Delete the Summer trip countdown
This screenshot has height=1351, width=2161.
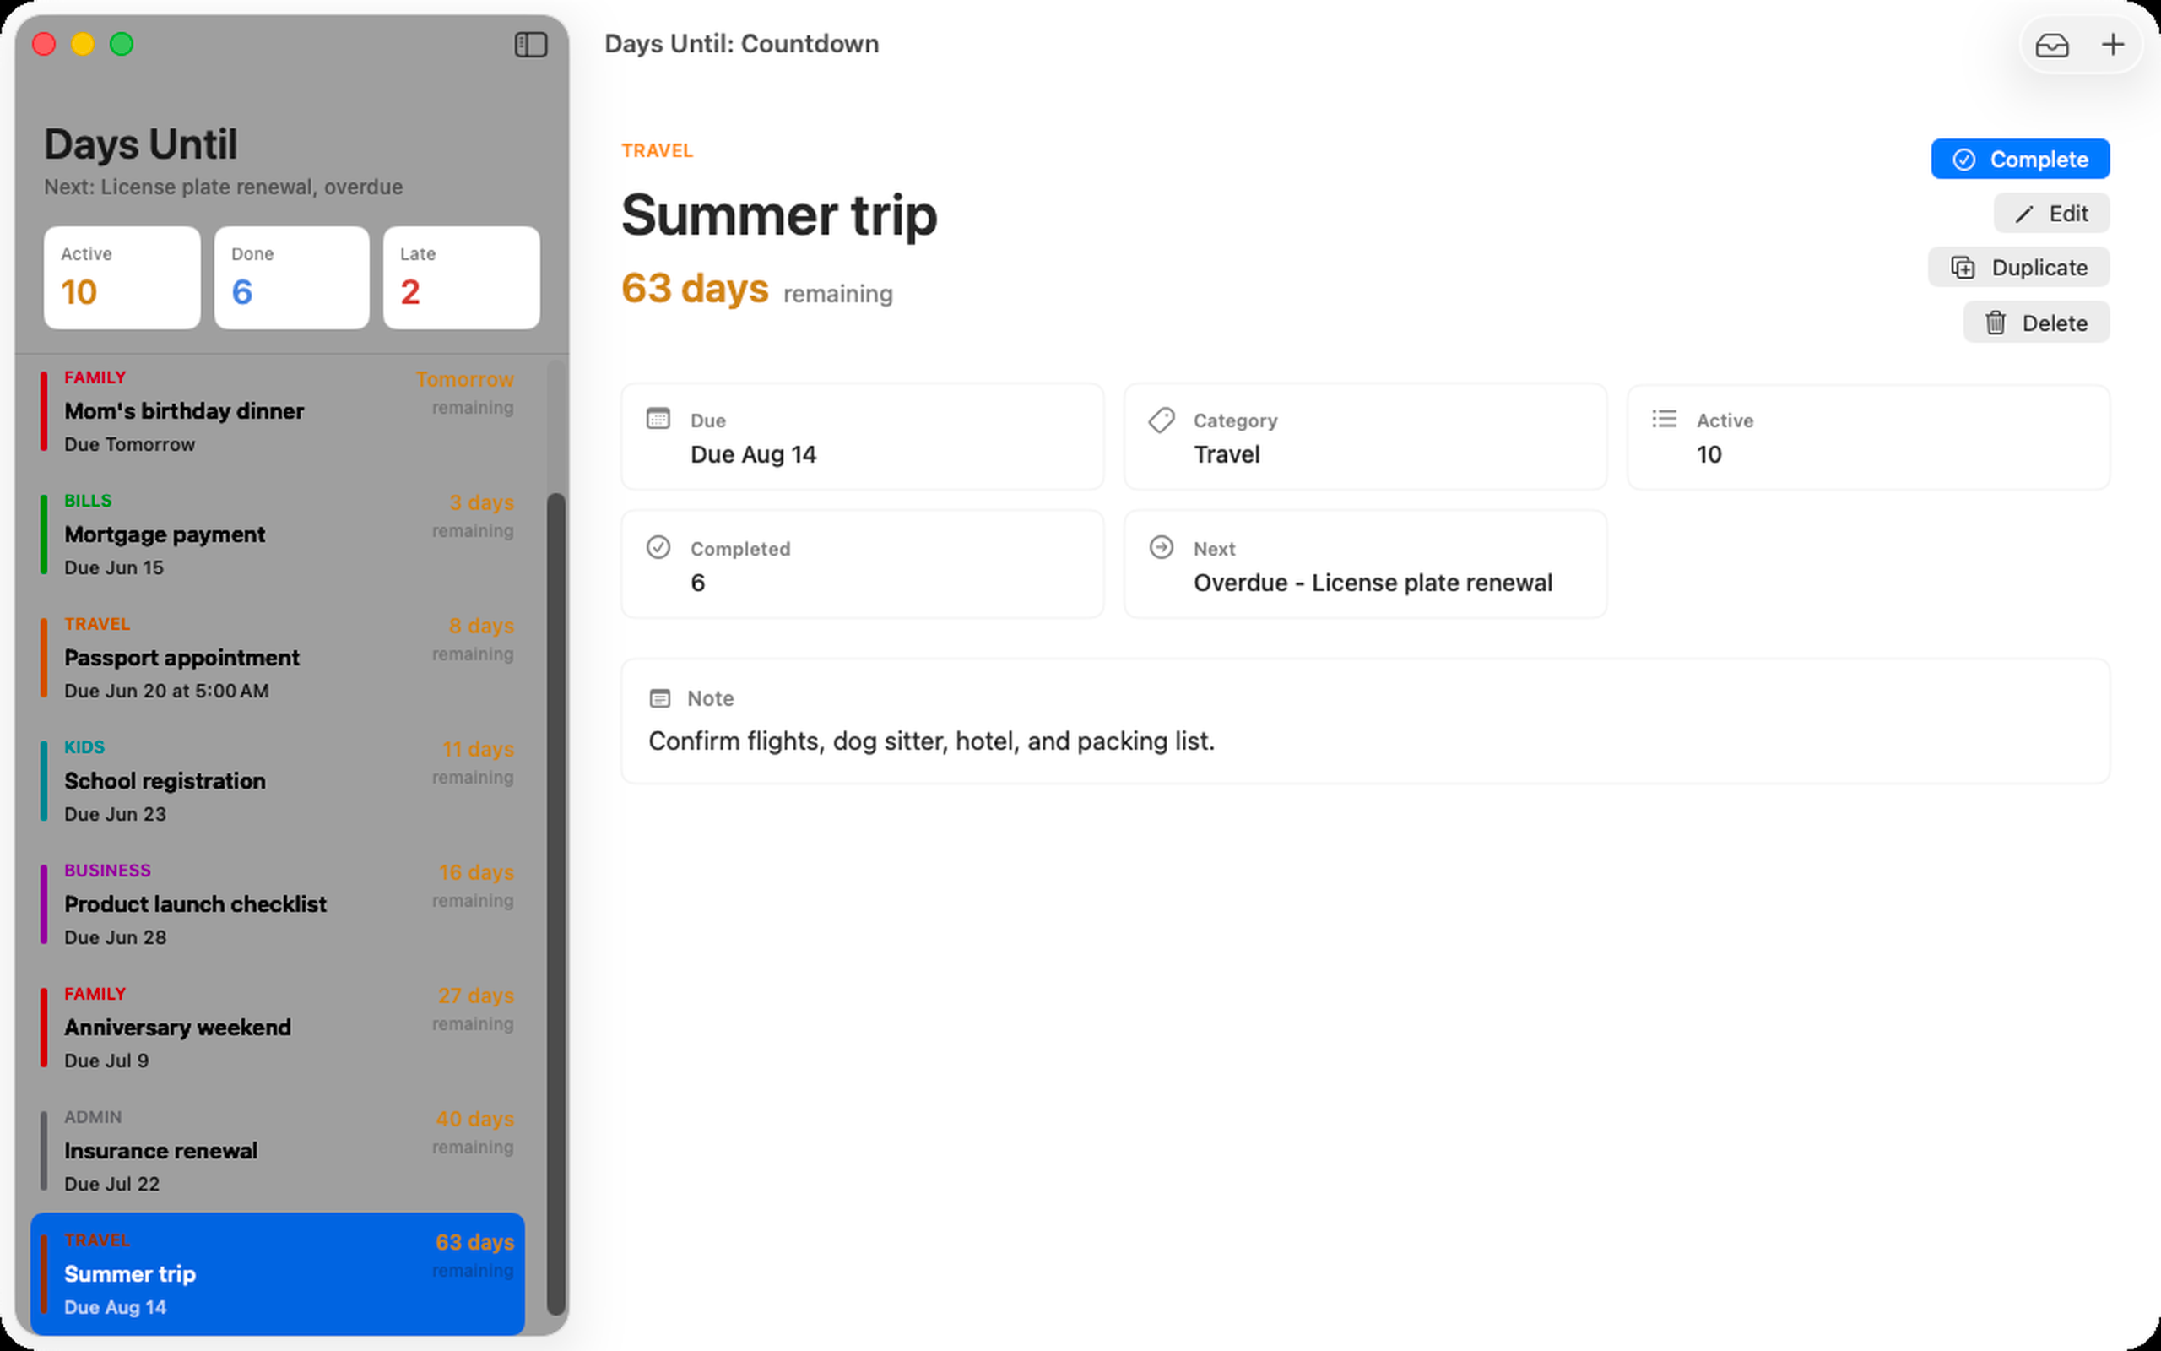point(2036,323)
